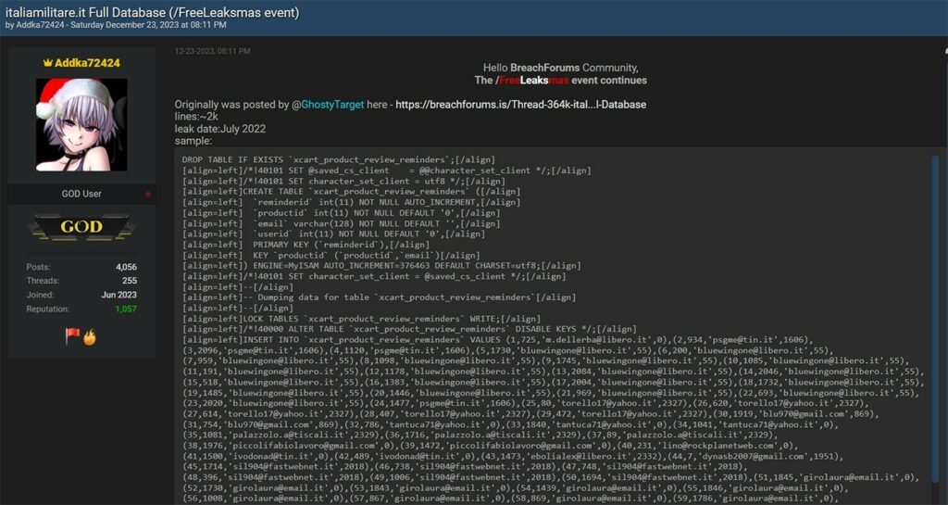
Task: Click the thread title italiamilitare.it Full Database
Action: click(x=153, y=11)
